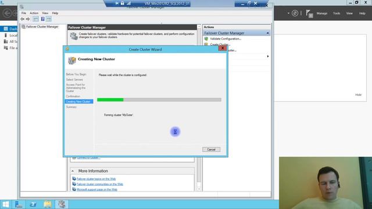Open File Explorer from the taskbar
Image resolution: width=372 pixels, height=209 pixels.
click(x=48, y=204)
